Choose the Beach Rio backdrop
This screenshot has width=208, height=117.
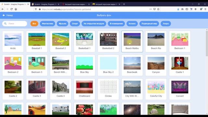[156, 41]
